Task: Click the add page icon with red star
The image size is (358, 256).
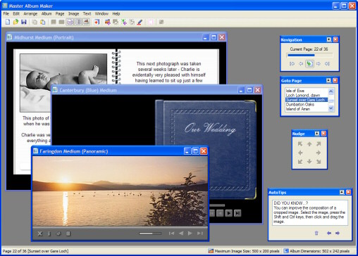Action: (97, 22)
